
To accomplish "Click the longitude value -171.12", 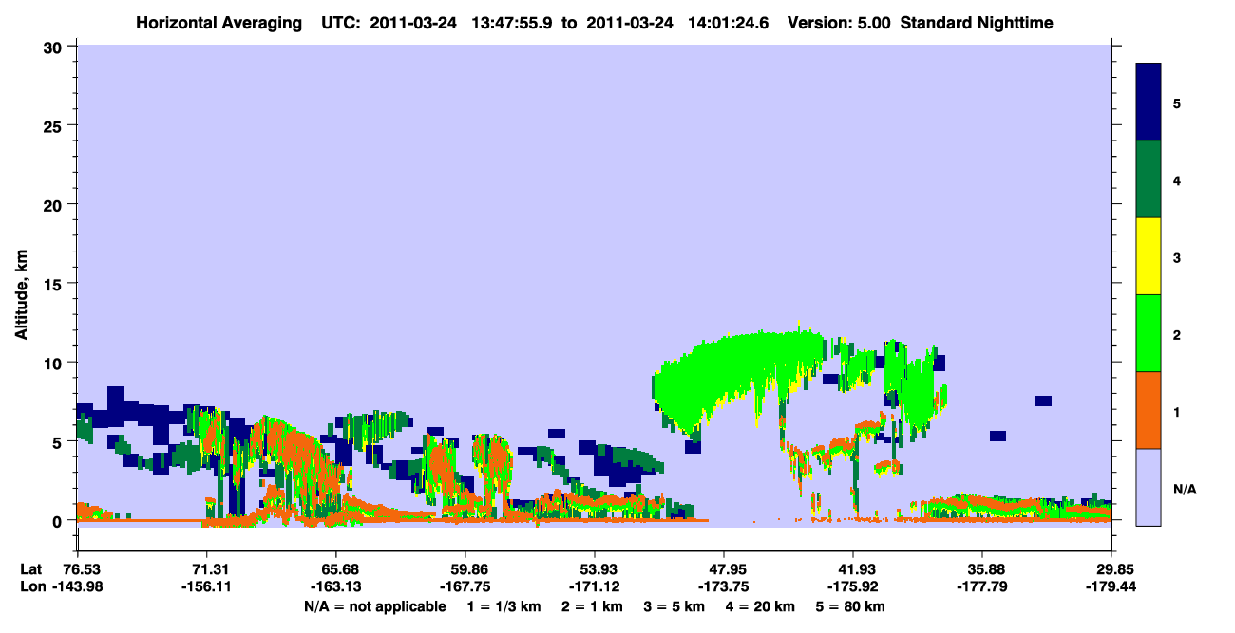I will (594, 586).
